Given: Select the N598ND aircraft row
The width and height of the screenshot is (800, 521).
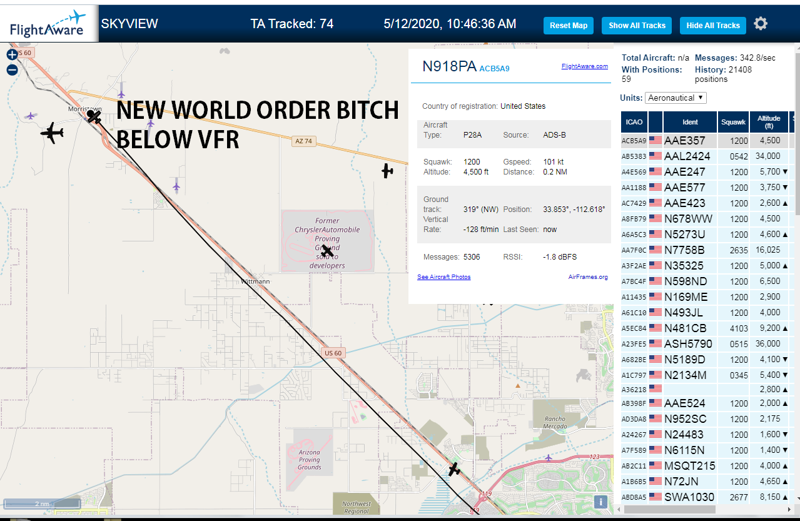Looking at the screenshot, I should pos(707,281).
